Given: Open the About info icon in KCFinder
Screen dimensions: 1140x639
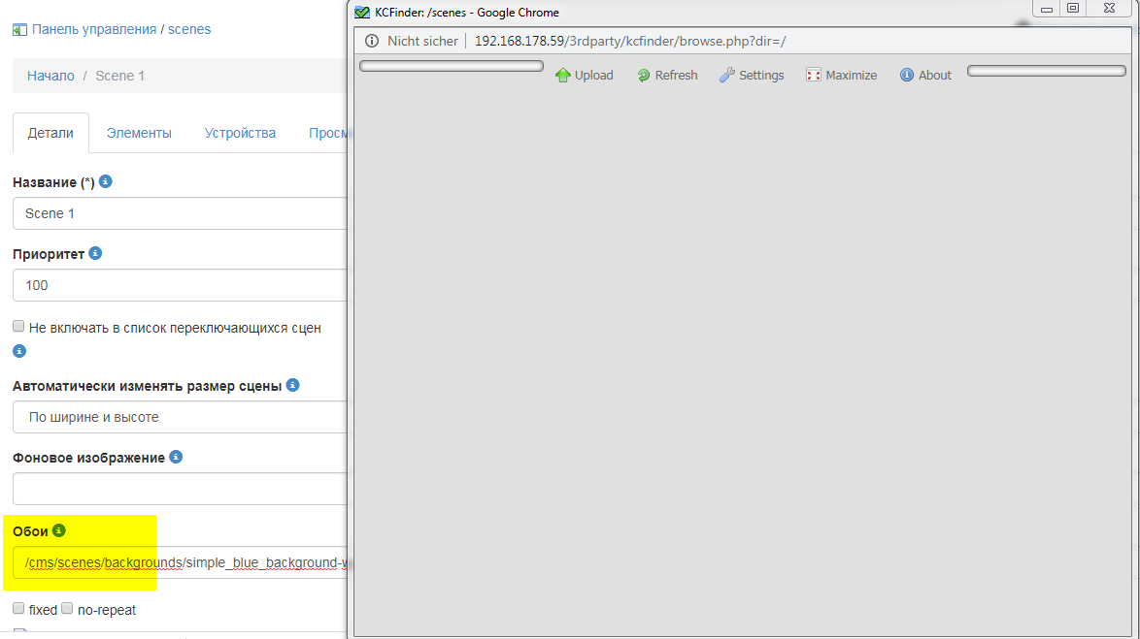Looking at the screenshot, I should (907, 75).
